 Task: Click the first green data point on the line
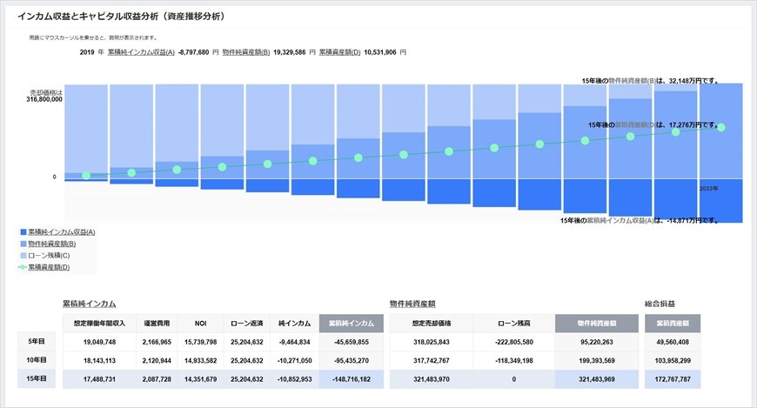pos(86,176)
